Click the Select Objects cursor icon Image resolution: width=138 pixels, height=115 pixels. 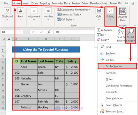[x=102, y=105]
